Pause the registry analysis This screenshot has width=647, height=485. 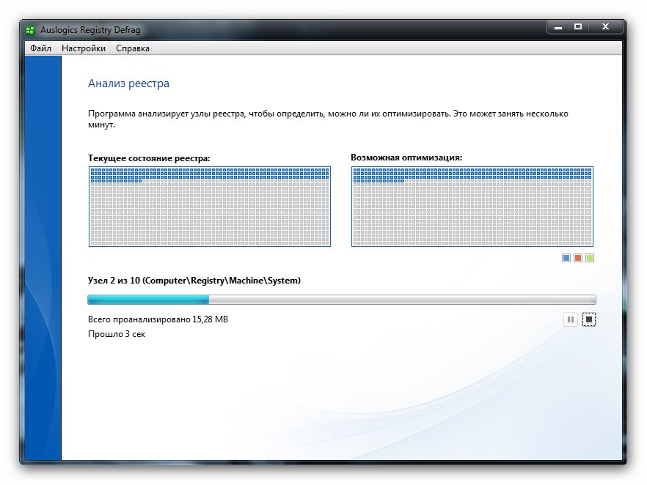pyautogui.click(x=571, y=319)
